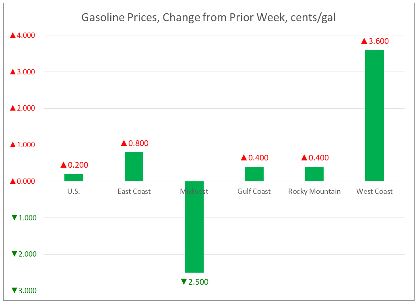The height and width of the screenshot is (306, 419).
Task: Select the 4.000 y-axis label
Action: tap(23, 35)
